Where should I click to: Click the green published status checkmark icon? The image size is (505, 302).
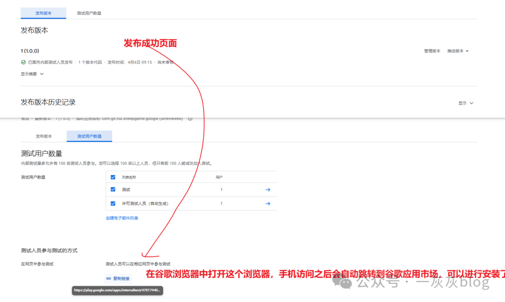23,62
